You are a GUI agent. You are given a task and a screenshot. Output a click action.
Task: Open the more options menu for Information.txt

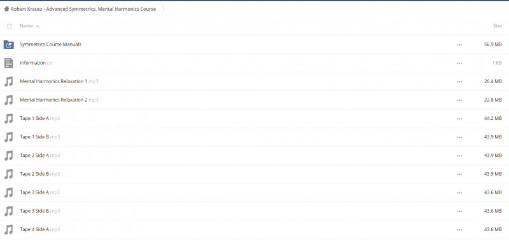pos(459,63)
